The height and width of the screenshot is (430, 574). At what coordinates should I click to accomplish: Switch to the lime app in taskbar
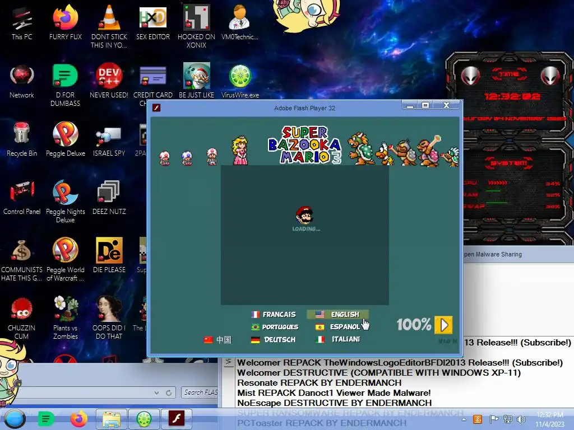click(144, 419)
